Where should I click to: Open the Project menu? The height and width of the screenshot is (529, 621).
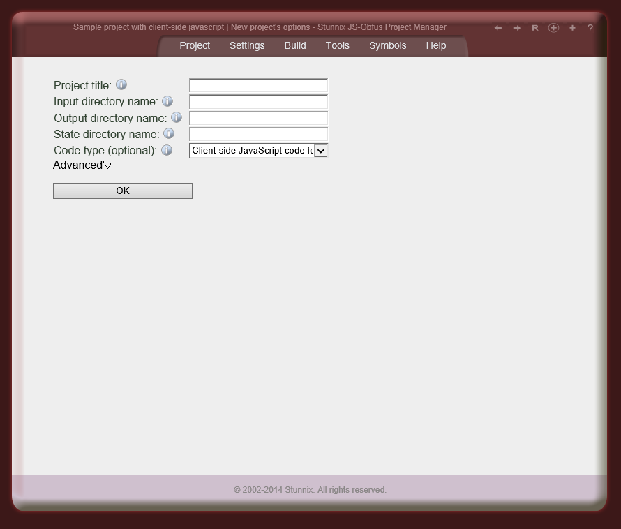click(x=195, y=45)
